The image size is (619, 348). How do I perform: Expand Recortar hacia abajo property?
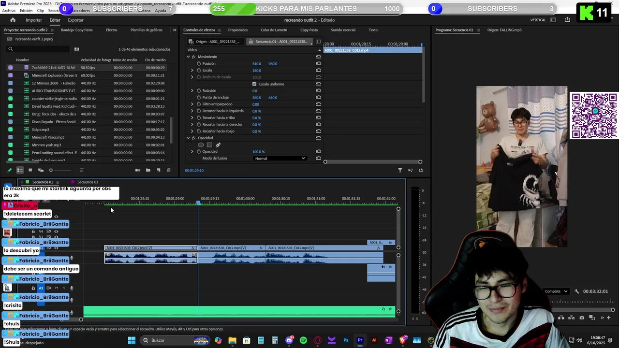click(192, 131)
